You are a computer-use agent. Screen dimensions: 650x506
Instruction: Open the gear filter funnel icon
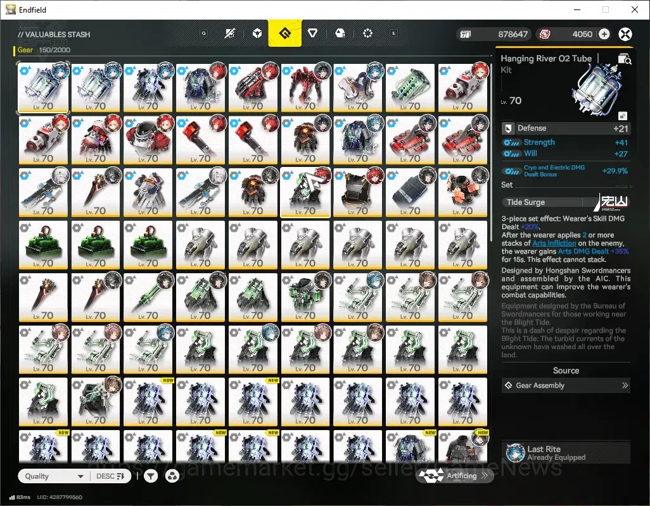151,477
